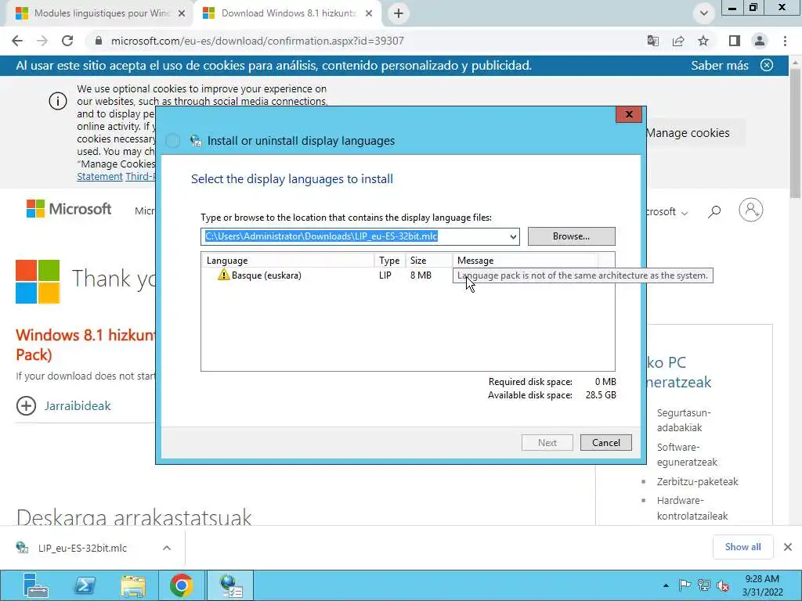Click the language installer taskbar icon
The image size is (802, 601).
[x=231, y=585]
